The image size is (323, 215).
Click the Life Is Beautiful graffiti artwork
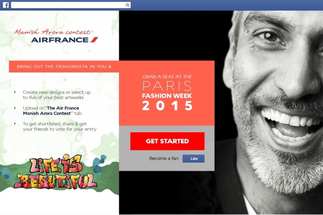click(56, 172)
